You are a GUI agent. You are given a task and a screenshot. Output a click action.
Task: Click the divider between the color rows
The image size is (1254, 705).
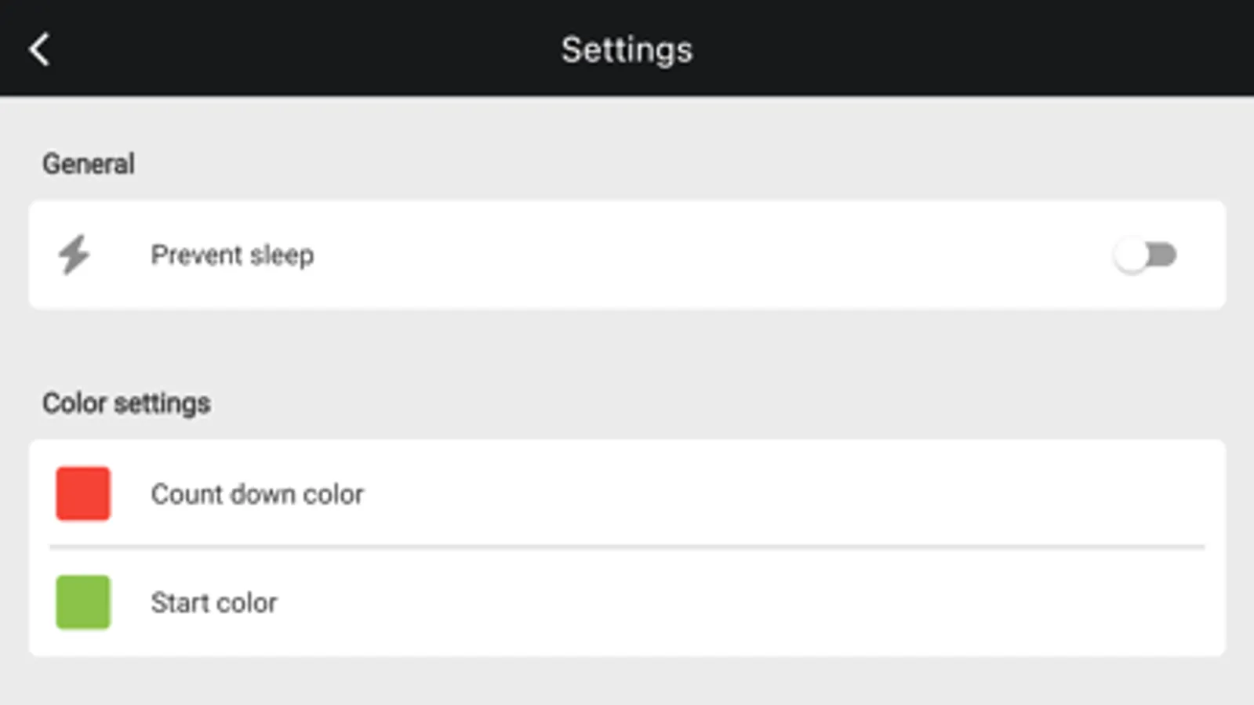click(627, 547)
